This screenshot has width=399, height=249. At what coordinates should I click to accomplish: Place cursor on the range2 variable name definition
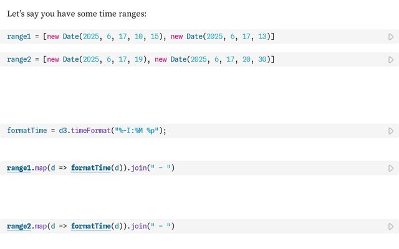tap(19, 60)
